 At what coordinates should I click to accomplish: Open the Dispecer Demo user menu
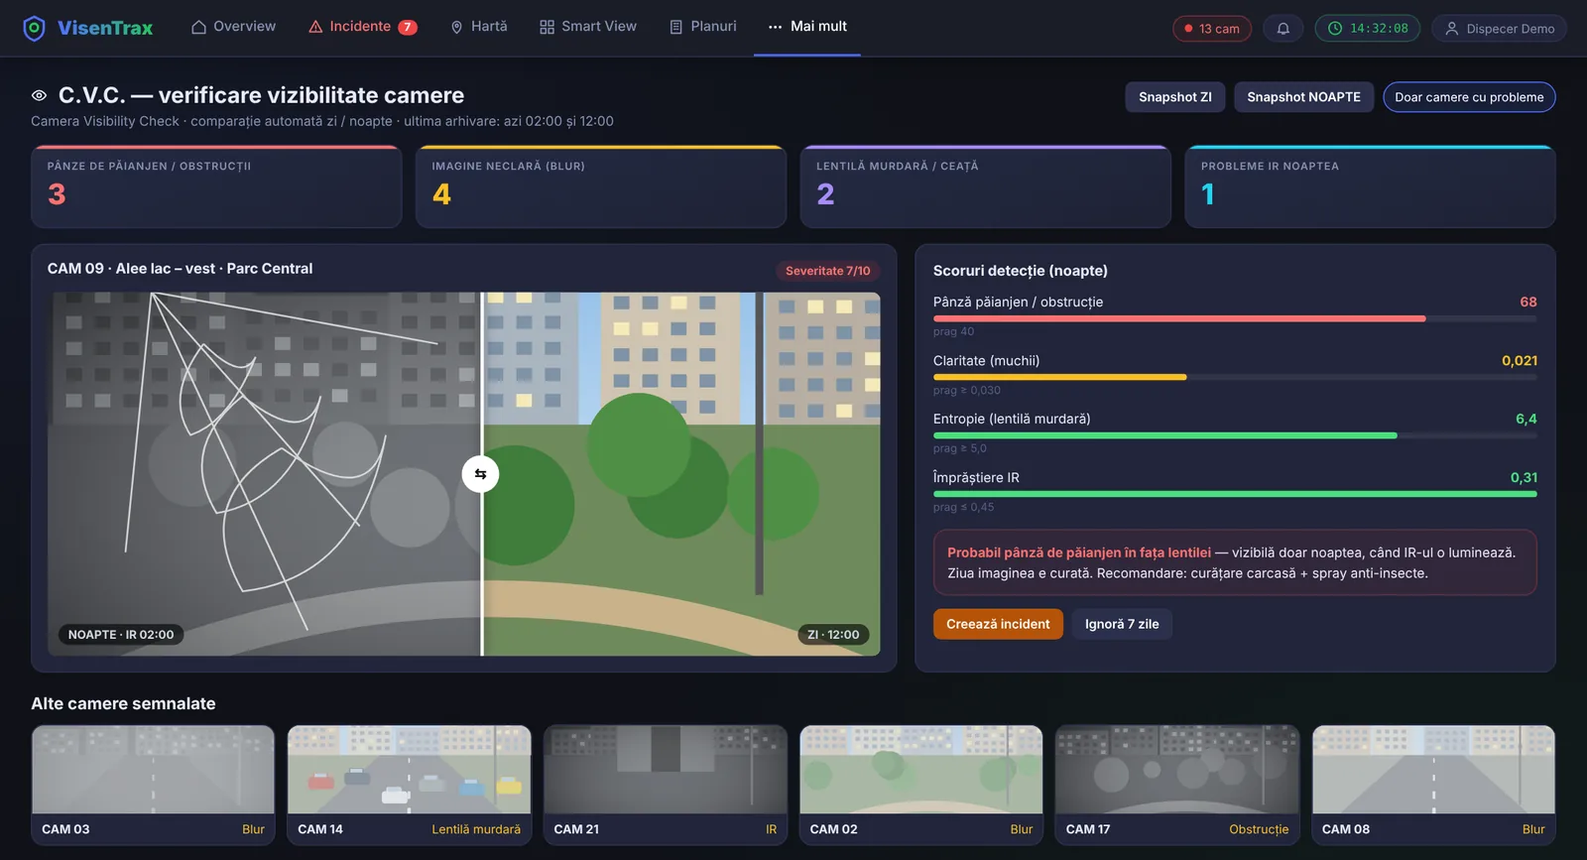click(x=1499, y=29)
